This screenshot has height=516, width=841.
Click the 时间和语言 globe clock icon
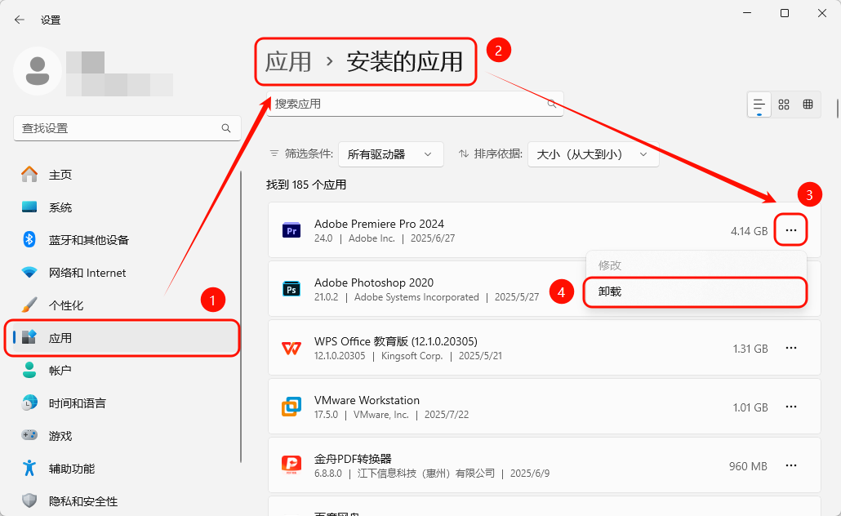tap(29, 403)
